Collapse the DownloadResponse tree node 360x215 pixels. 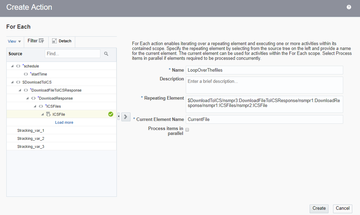coord(28,98)
